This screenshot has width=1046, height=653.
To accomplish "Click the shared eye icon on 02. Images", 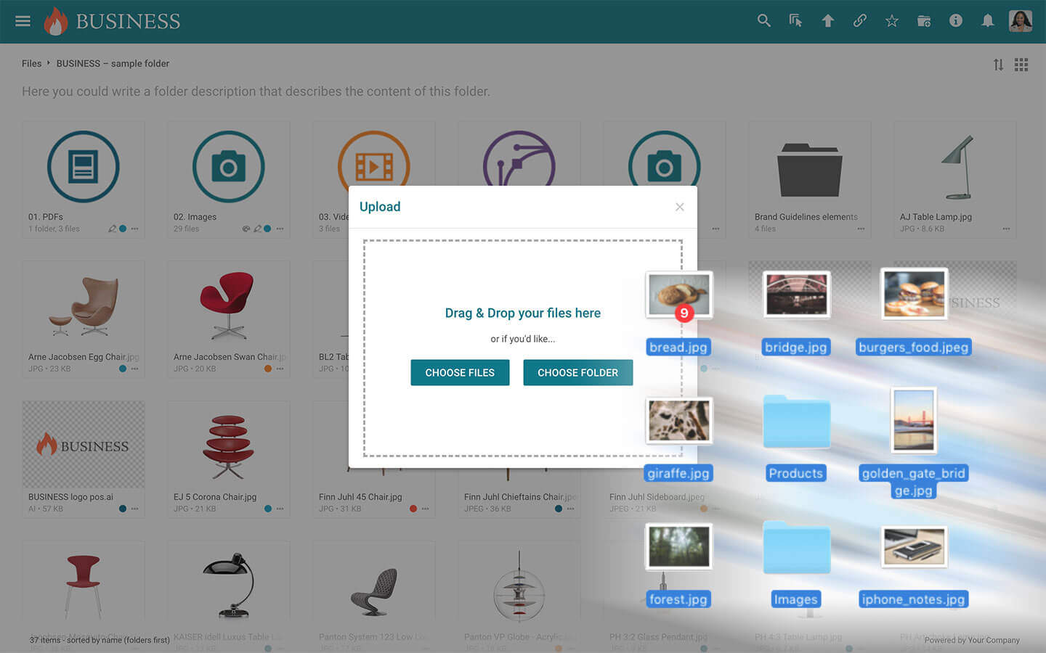I will click(x=246, y=229).
